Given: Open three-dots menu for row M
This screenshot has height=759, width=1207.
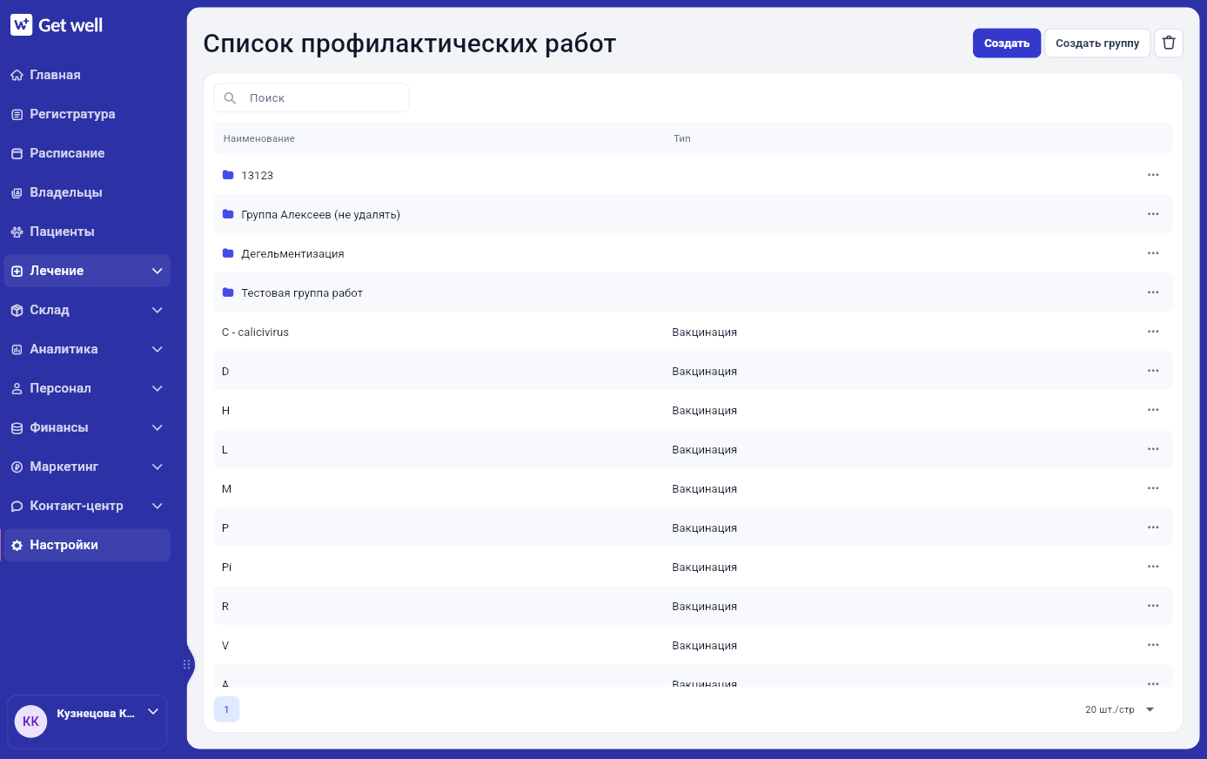Looking at the screenshot, I should pos(1153,488).
